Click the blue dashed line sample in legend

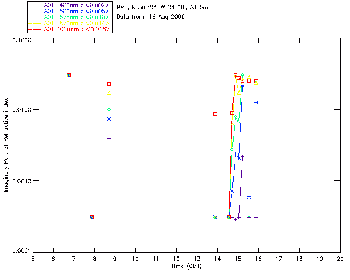tap(35, 11)
